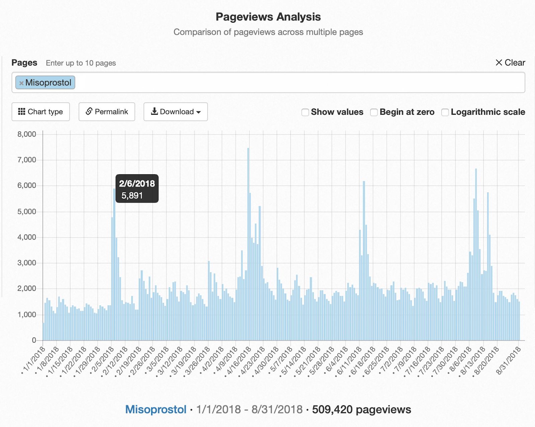
Task: Click the 4/2/2018 x-axis date label
Action: [x=212, y=360]
